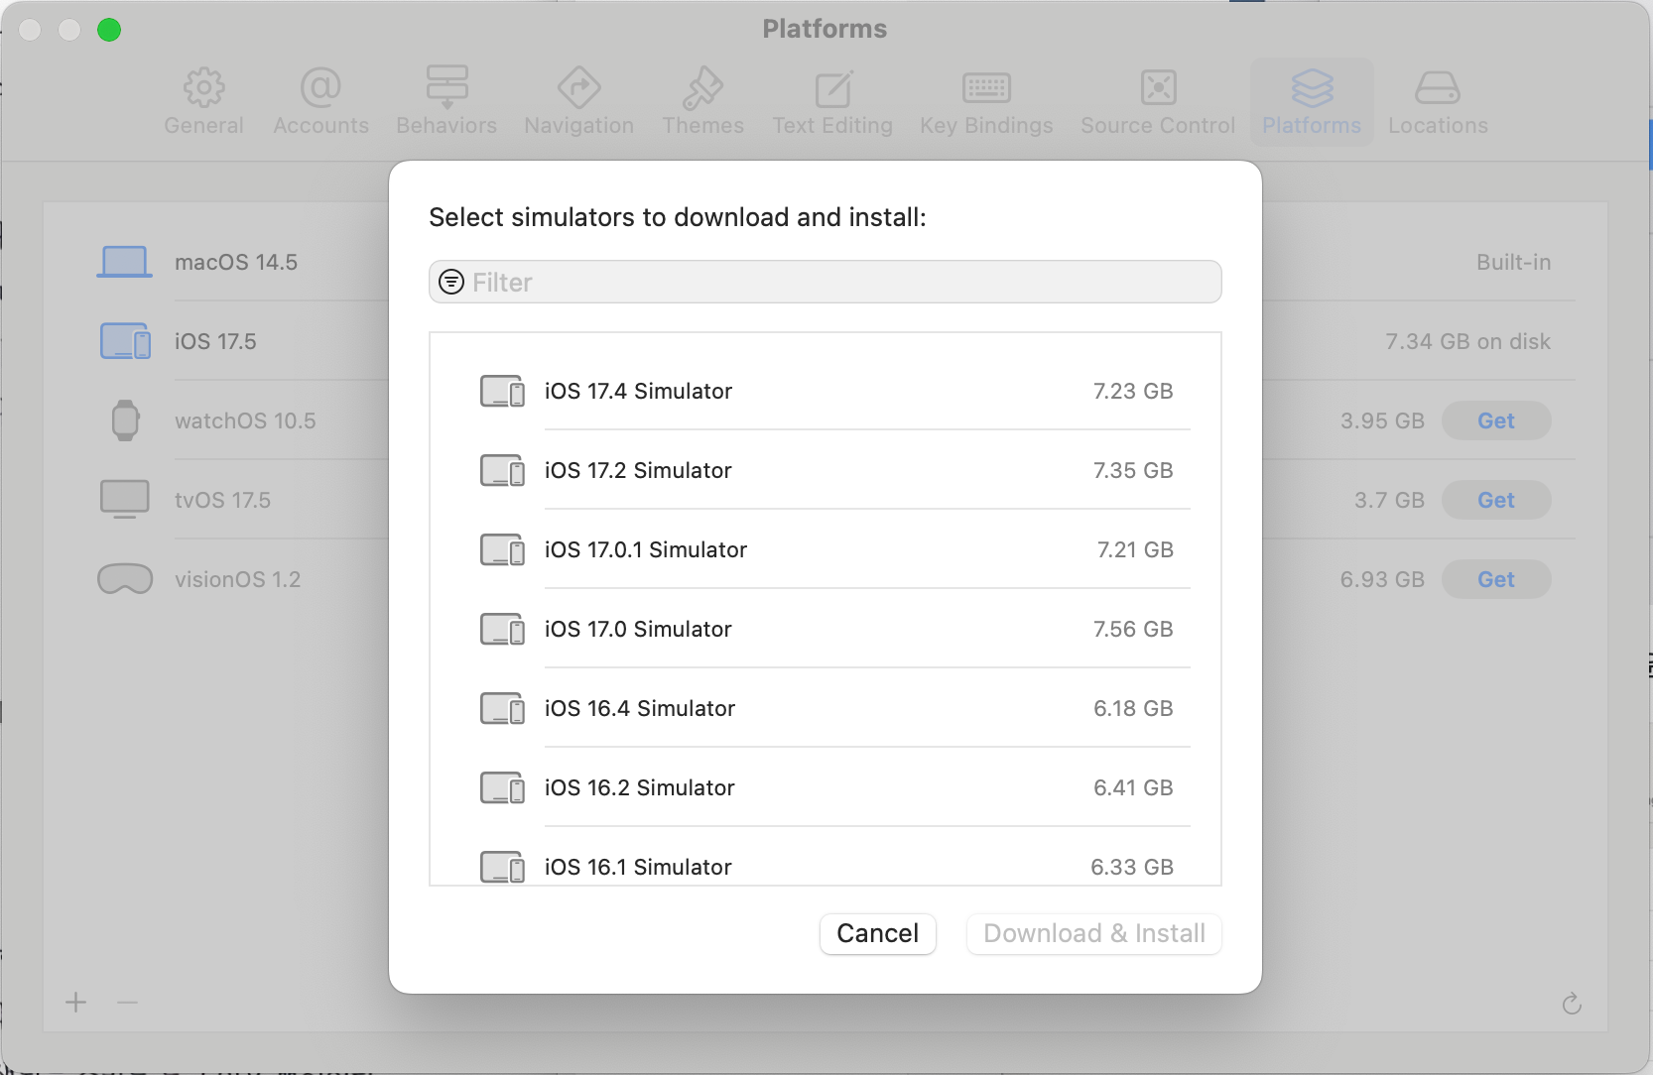Screen dimensions: 1653x1075
Task: Get the tvOS 17.5 platform
Action: [1496, 500]
